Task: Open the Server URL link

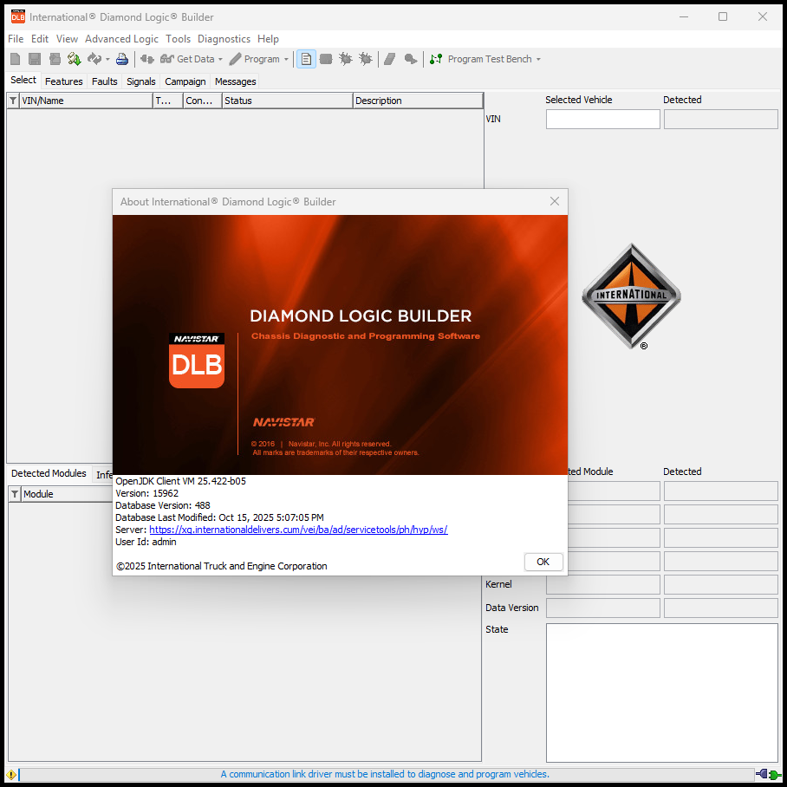Action: [x=298, y=530]
